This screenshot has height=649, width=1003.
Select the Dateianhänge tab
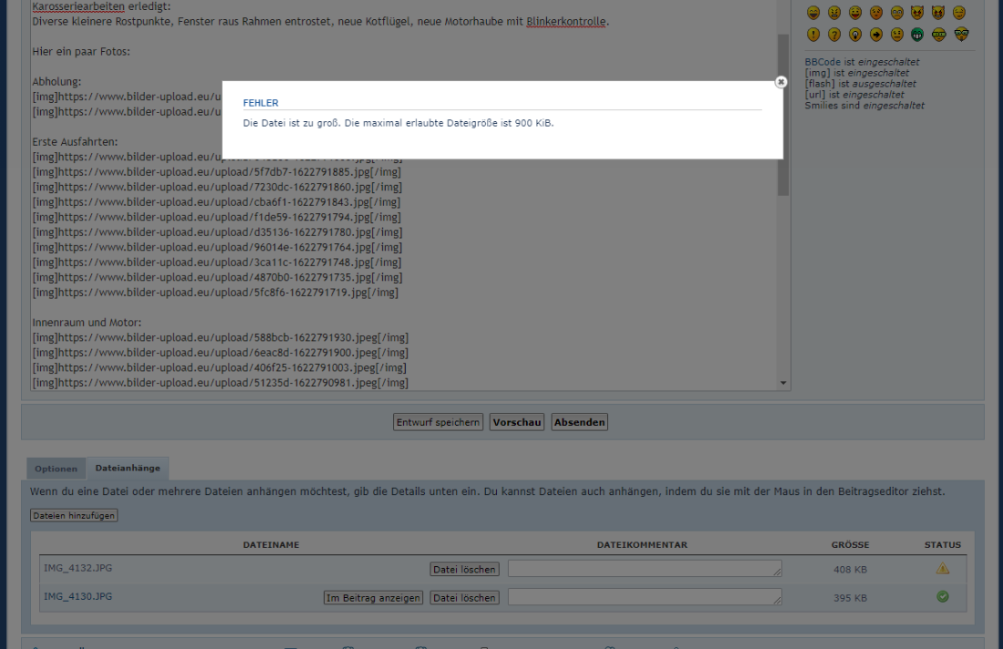pyautogui.click(x=128, y=469)
